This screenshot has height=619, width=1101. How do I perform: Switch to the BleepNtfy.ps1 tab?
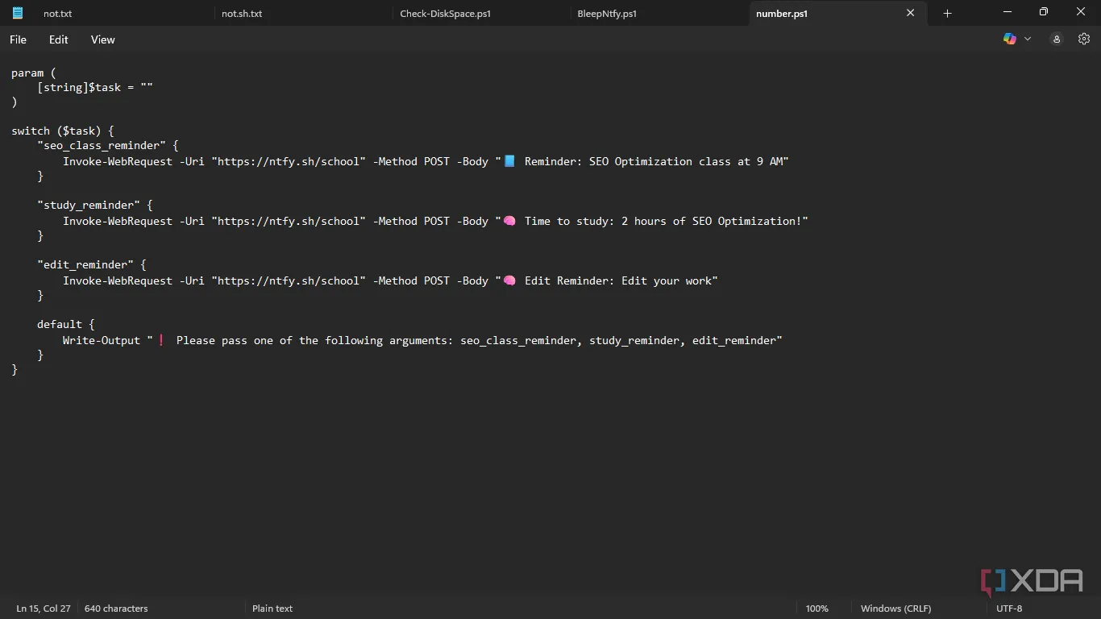607,14
